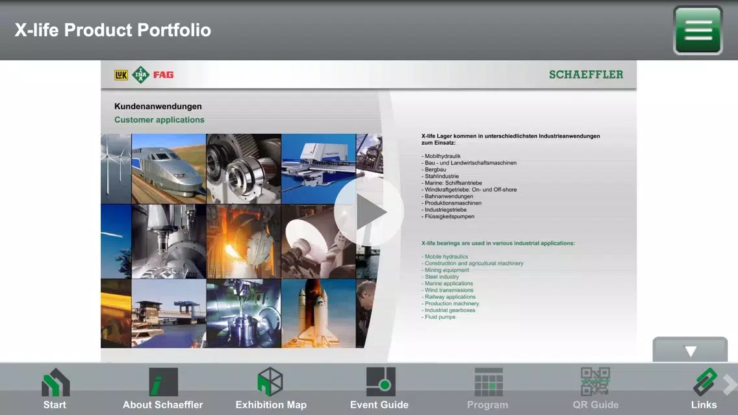Click the 'Kundenanwendungen' heading
738x415 pixels.
coord(158,107)
